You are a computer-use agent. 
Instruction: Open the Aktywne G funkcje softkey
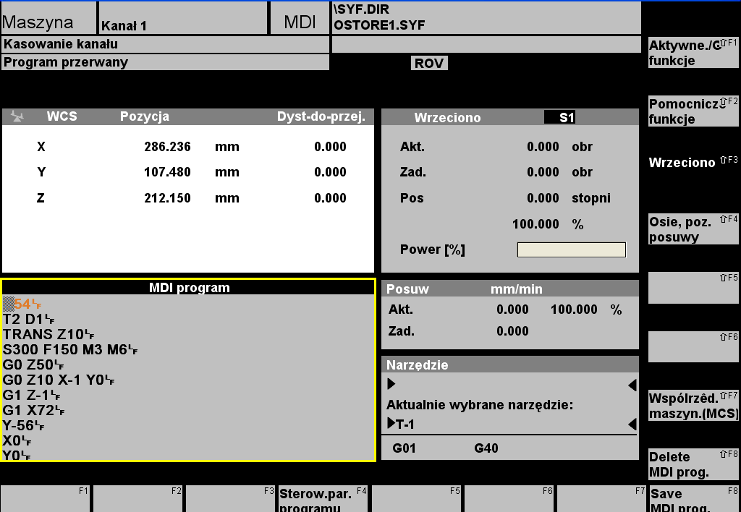point(693,52)
